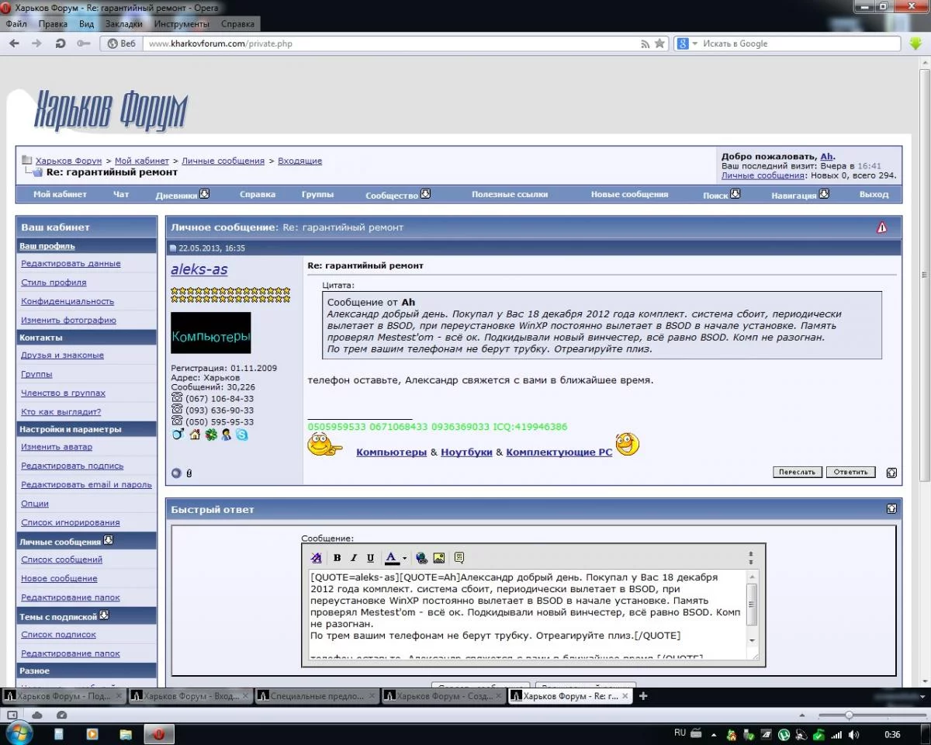Adjust the Opera zoom slider

click(849, 715)
